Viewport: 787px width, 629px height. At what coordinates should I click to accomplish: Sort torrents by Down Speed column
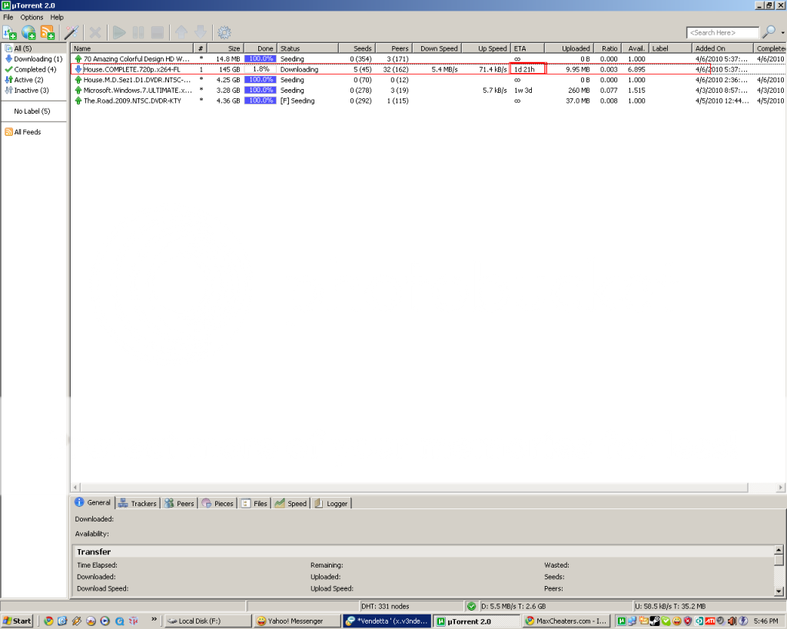[438, 48]
